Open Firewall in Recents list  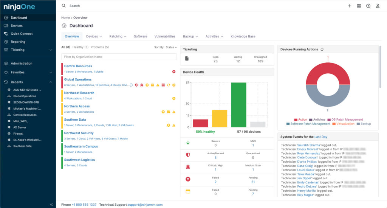click(x=18, y=133)
